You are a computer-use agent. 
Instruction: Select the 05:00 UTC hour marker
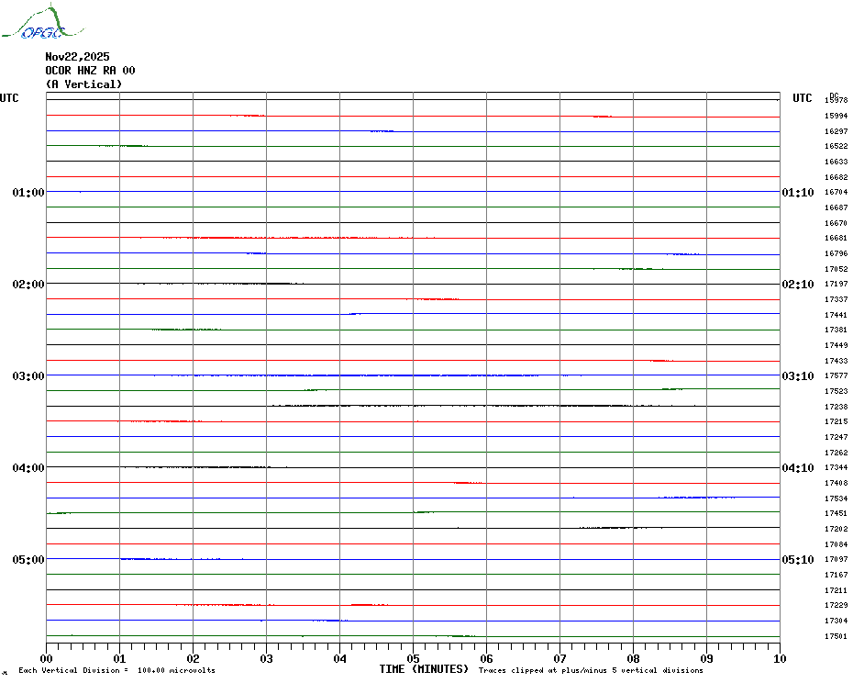[x=28, y=560]
